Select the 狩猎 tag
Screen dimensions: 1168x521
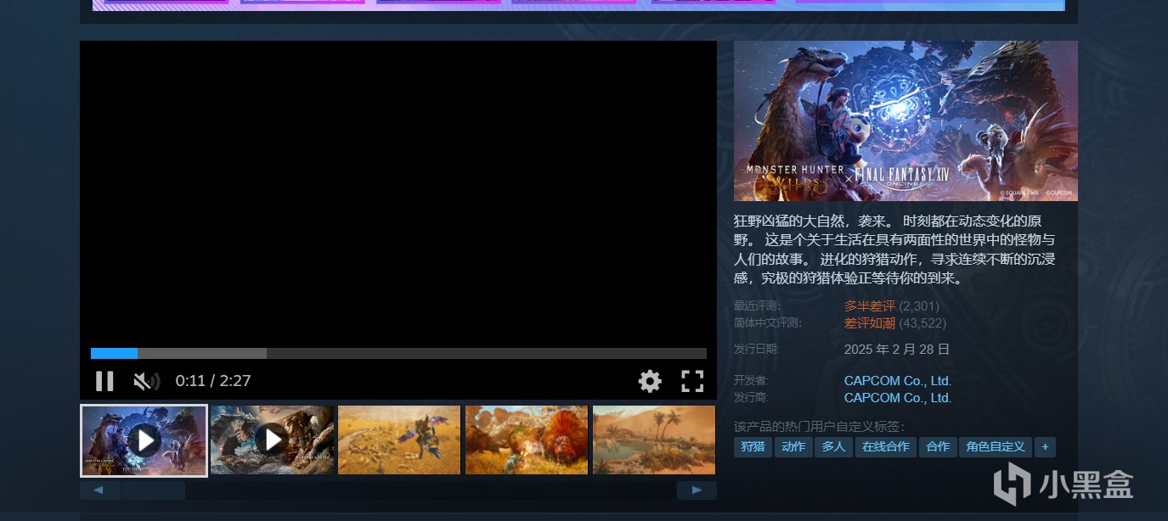753,447
